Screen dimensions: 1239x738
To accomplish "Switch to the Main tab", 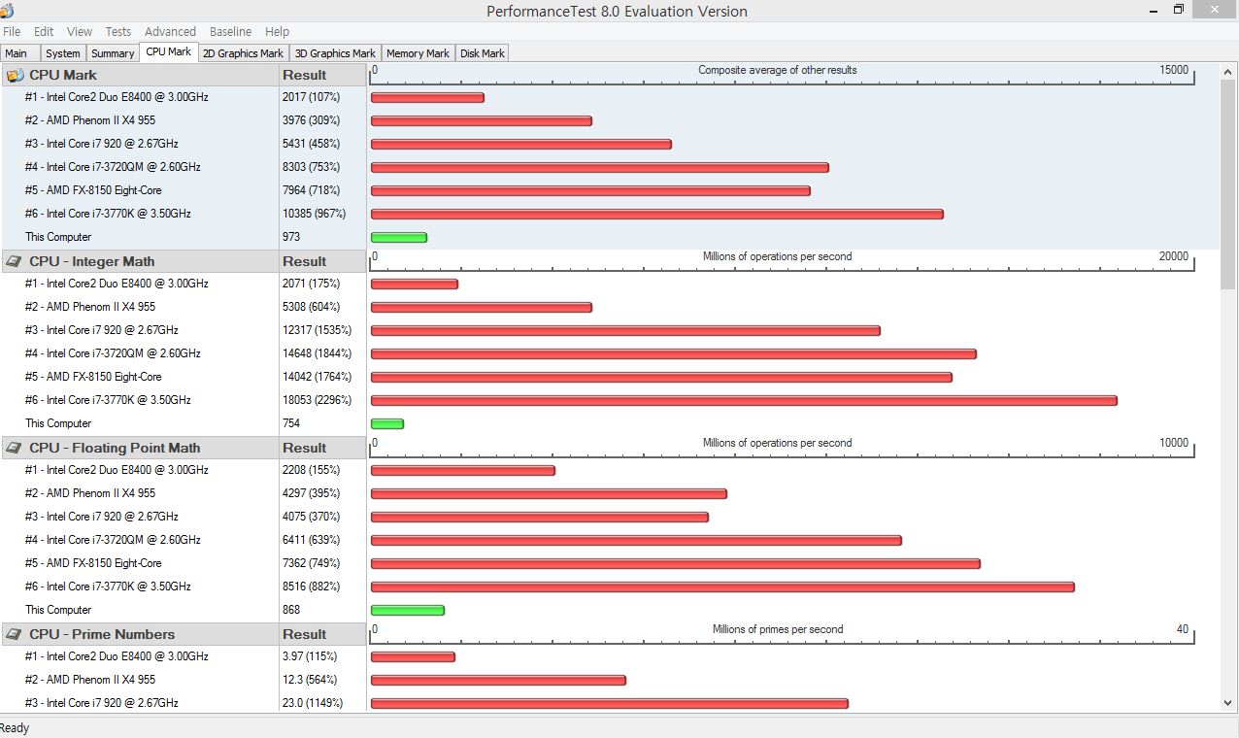I will point(19,53).
